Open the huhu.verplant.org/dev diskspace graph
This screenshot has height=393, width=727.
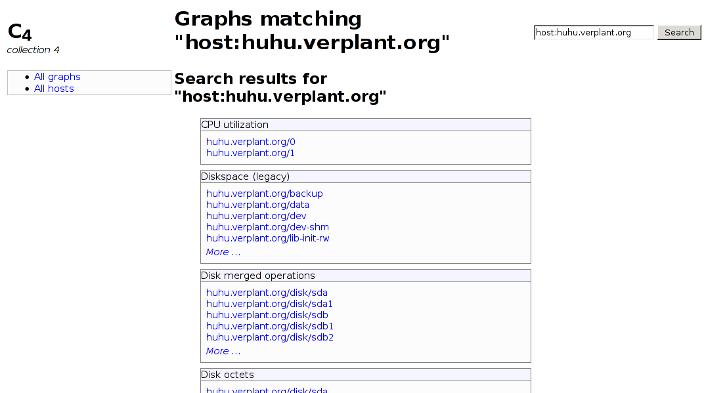[x=256, y=216]
